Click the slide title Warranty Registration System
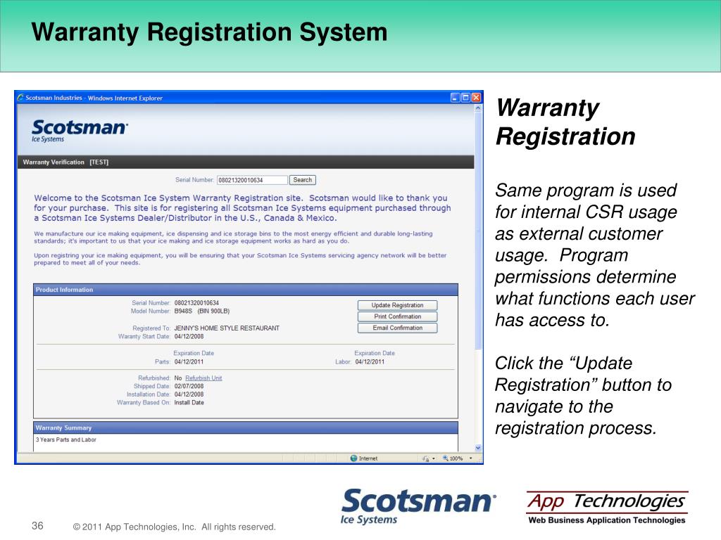 point(210,32)
